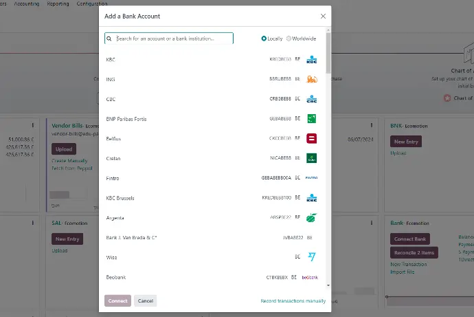The width and height of the screenshot is (474, 317).
Task: Click the Belfius red logo icon
Action: (x=312, y=138)
